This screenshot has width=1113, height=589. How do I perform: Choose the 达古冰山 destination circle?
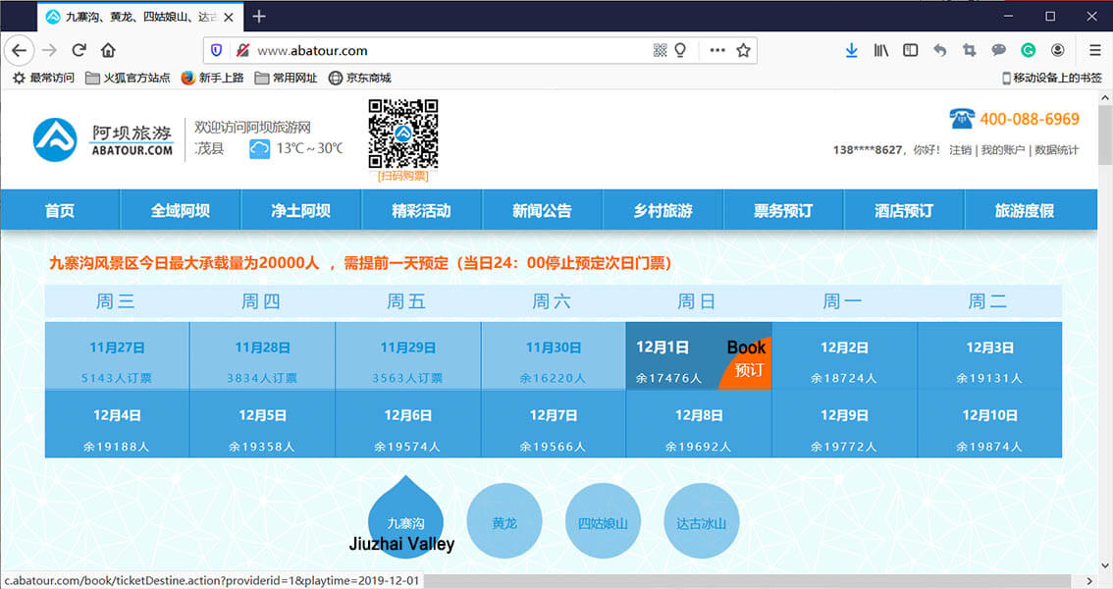[x=702, y=521]
